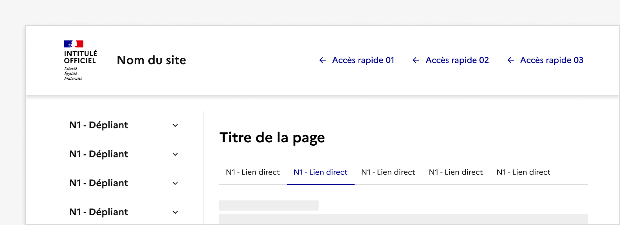Click the Titre de la page heading

[x=272, y=137]
